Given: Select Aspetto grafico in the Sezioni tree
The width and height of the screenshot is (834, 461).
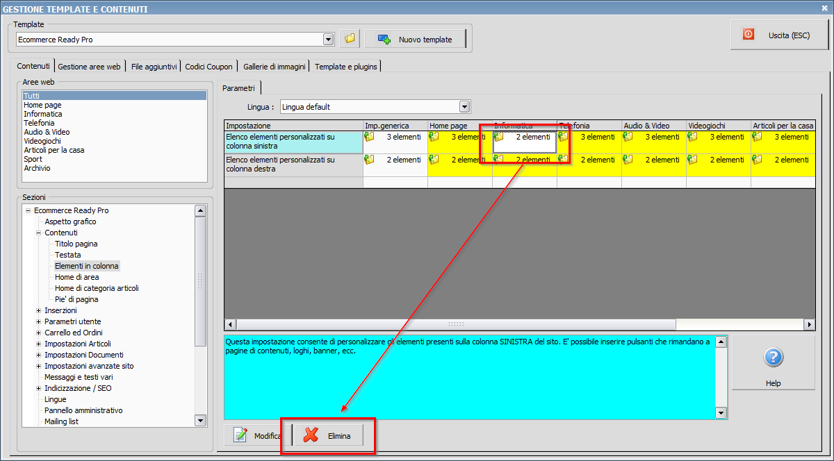Looking at the screenshot, I should (70, 221).
